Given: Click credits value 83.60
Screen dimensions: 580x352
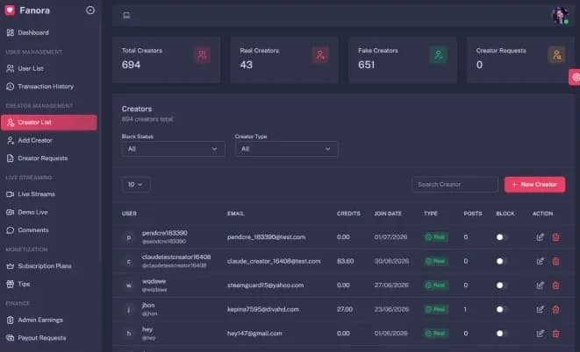Looking at the screenshot, I should pyautogui.click(x=345, y=261).
